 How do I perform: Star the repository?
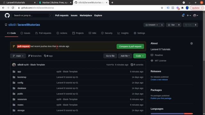[171, 25]
